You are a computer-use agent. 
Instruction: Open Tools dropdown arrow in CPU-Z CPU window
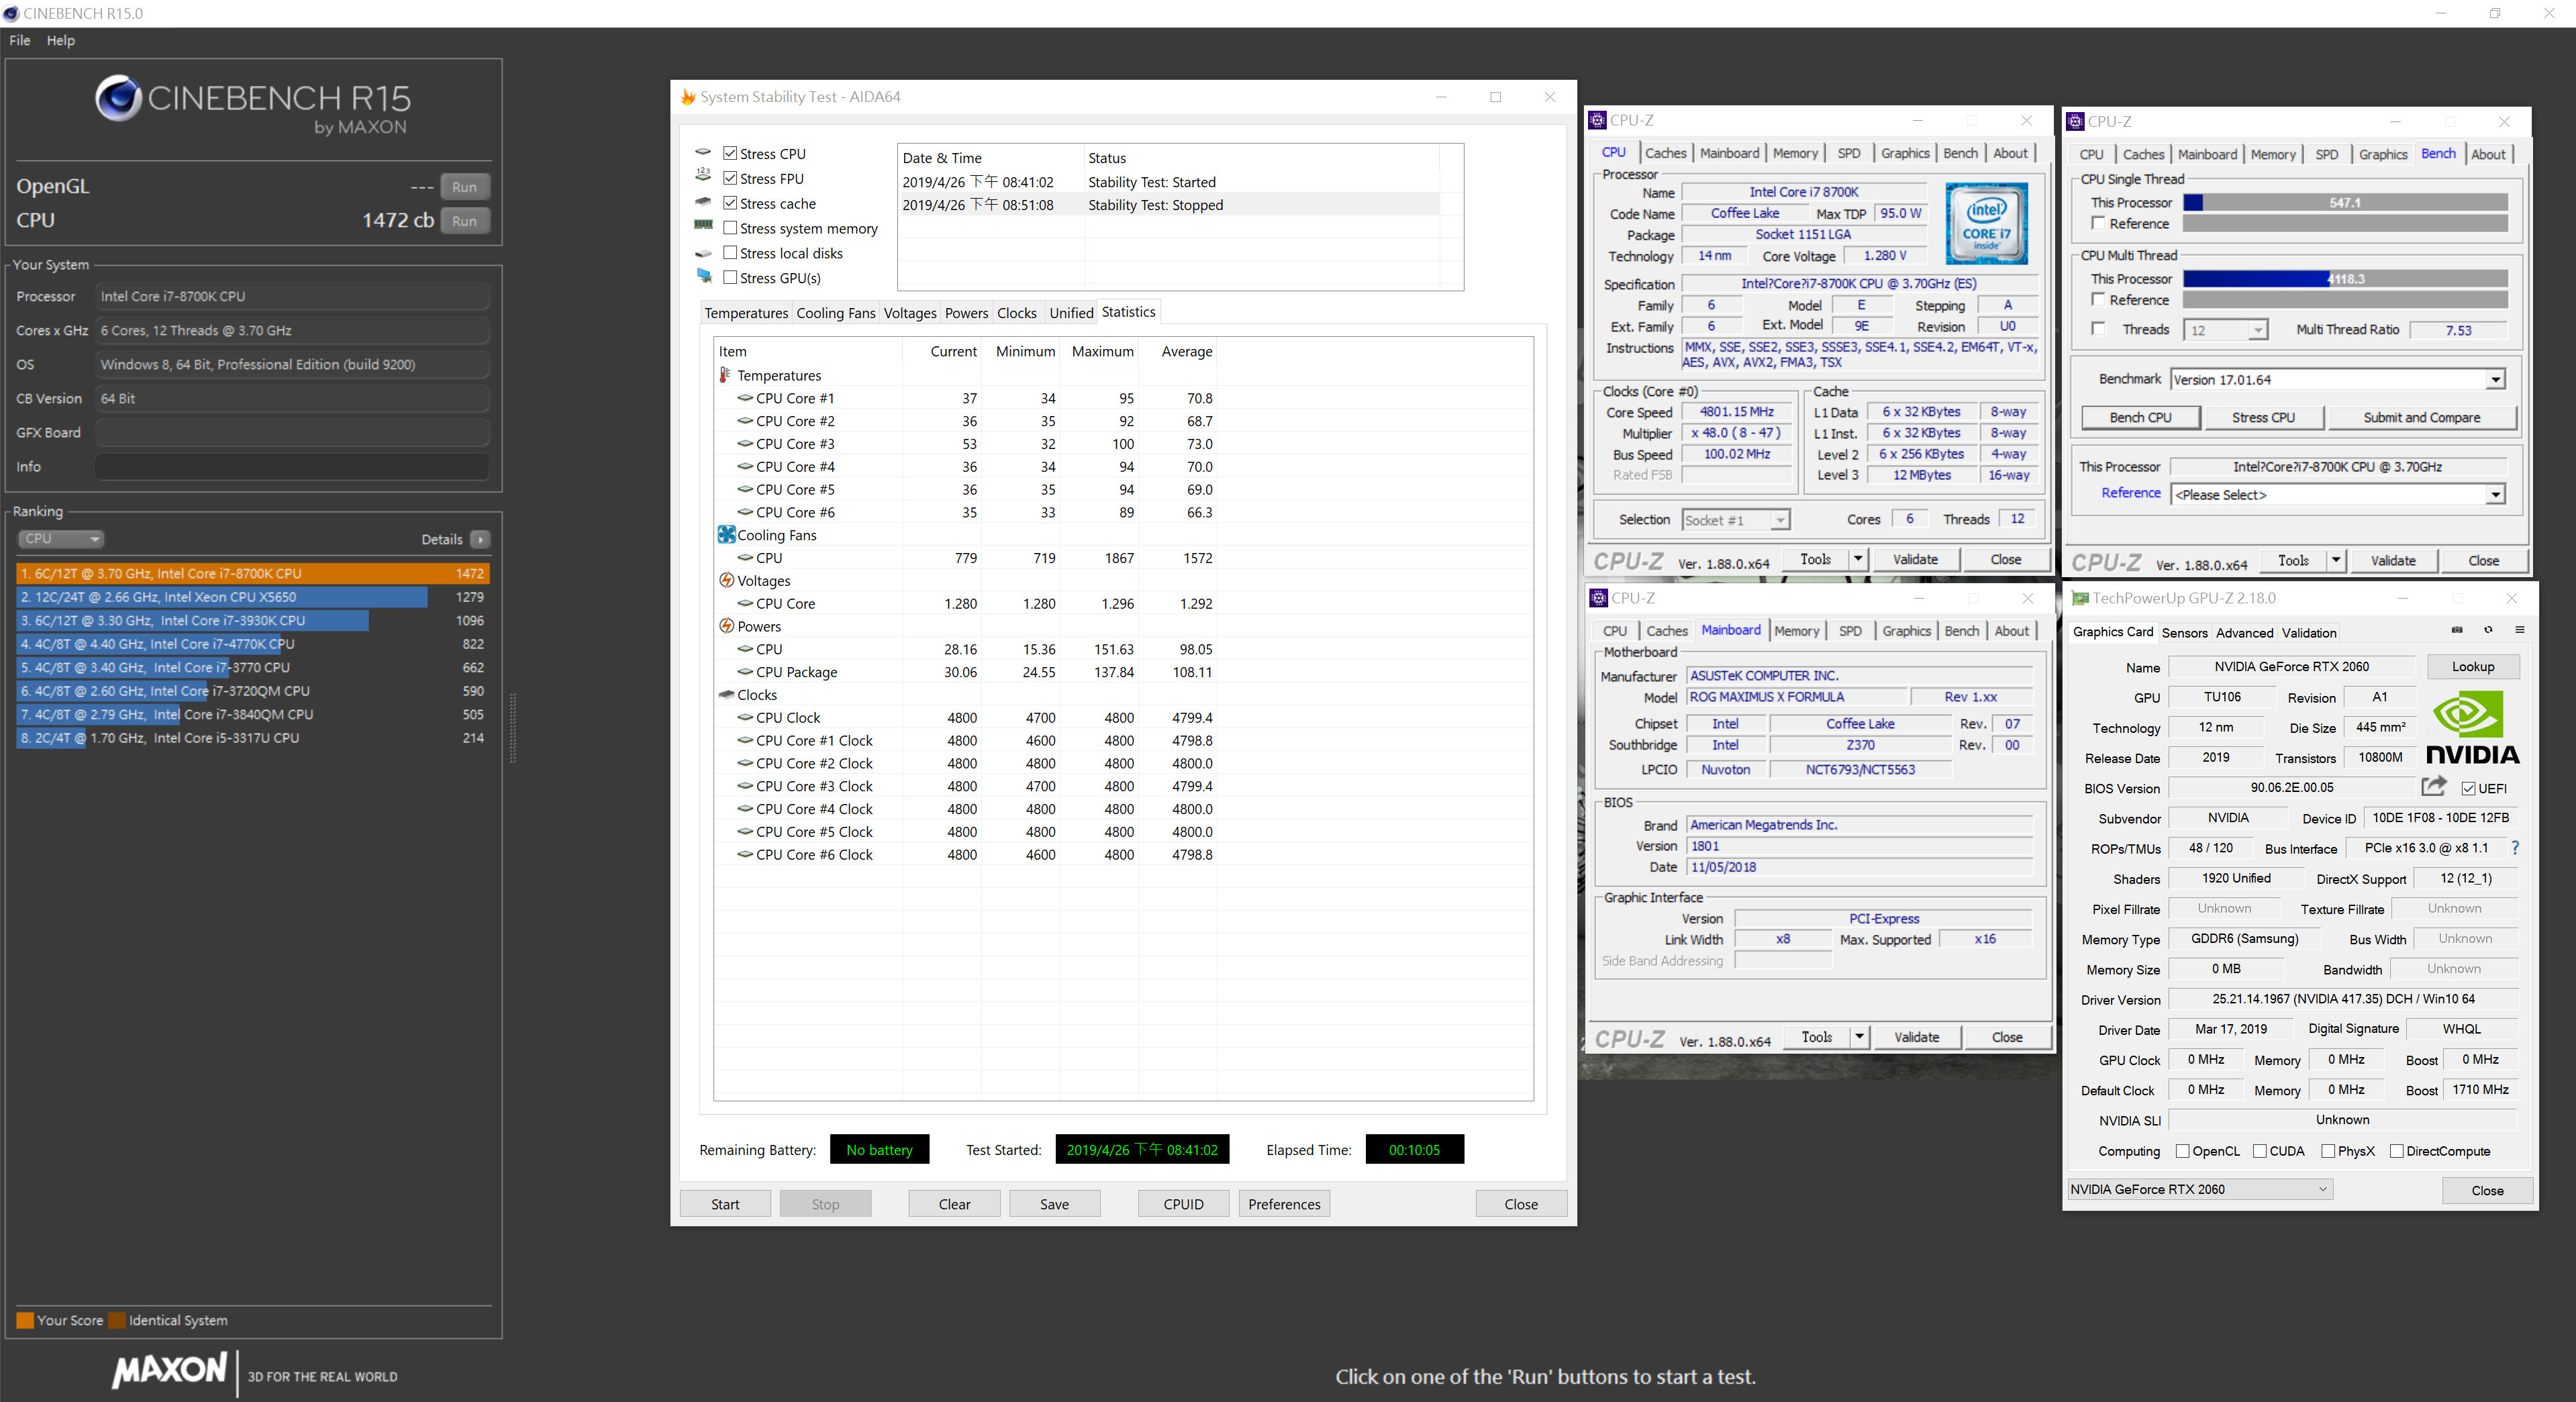[1858, 559]
